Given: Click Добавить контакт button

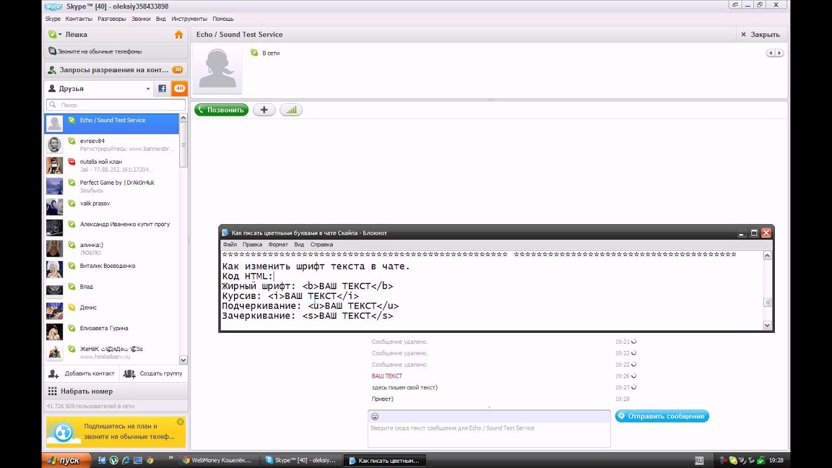Looking at the screenshot, I should pos(83,374).
